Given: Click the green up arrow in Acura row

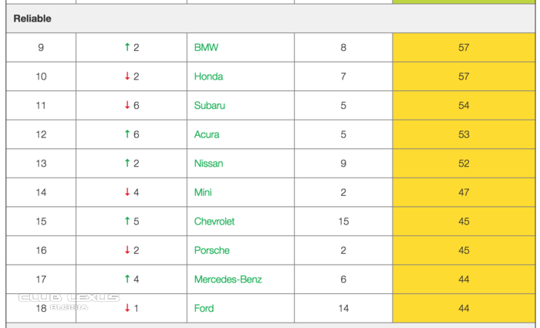Looking at the screenshot, I should (x=127, y=134).
